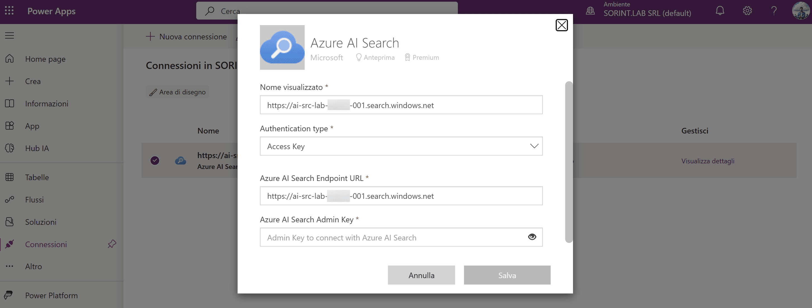
Task: Open the settings gear
Action: pos(747,11)
